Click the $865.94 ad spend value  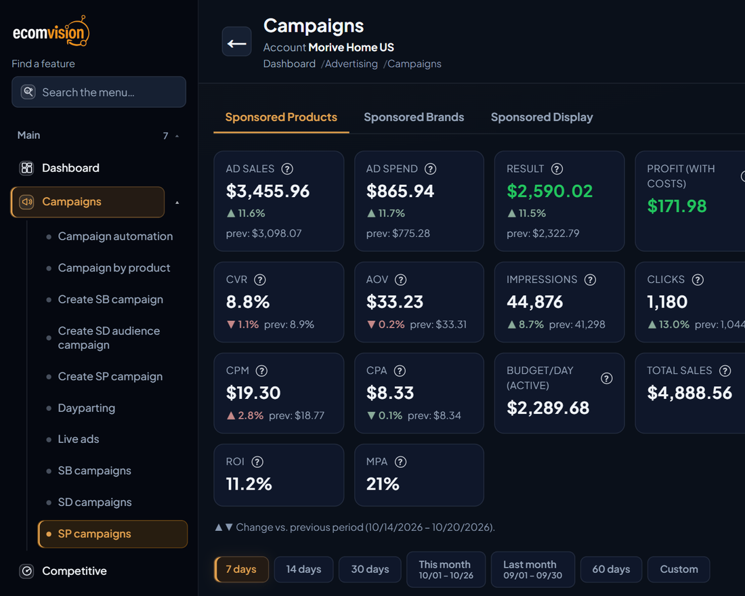400,191
